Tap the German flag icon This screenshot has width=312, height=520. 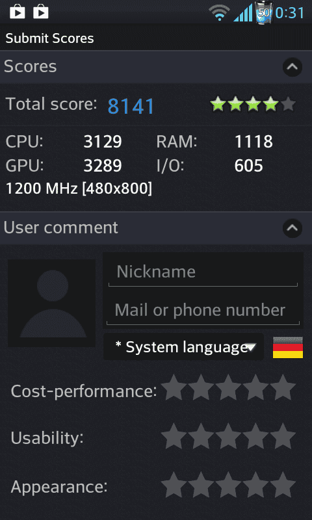(288, 348)
